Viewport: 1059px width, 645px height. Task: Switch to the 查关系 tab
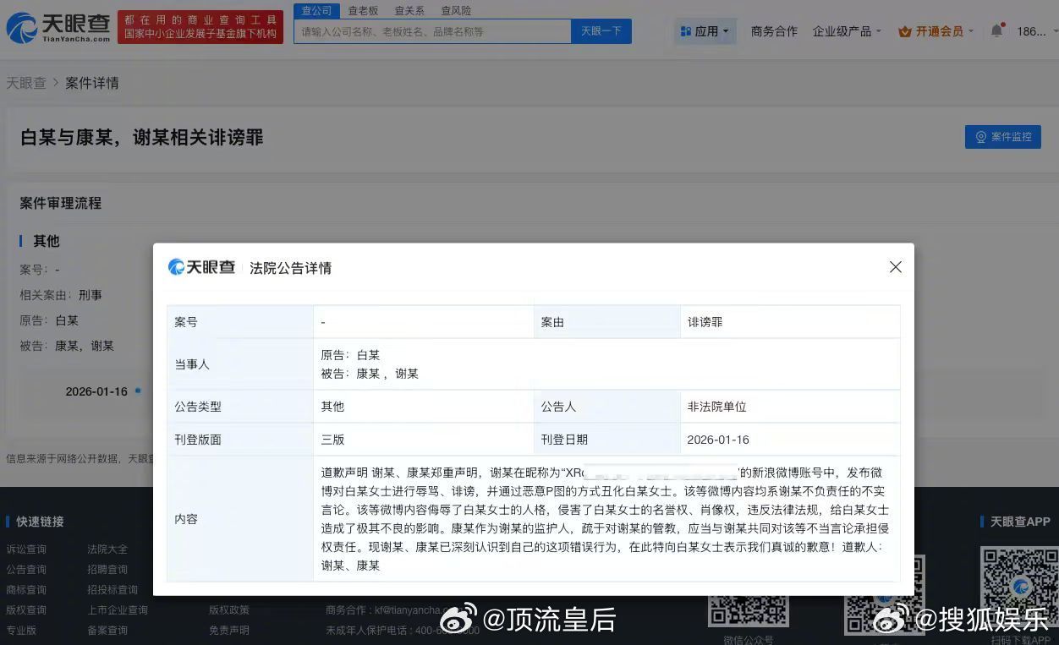tap(409, 11)
